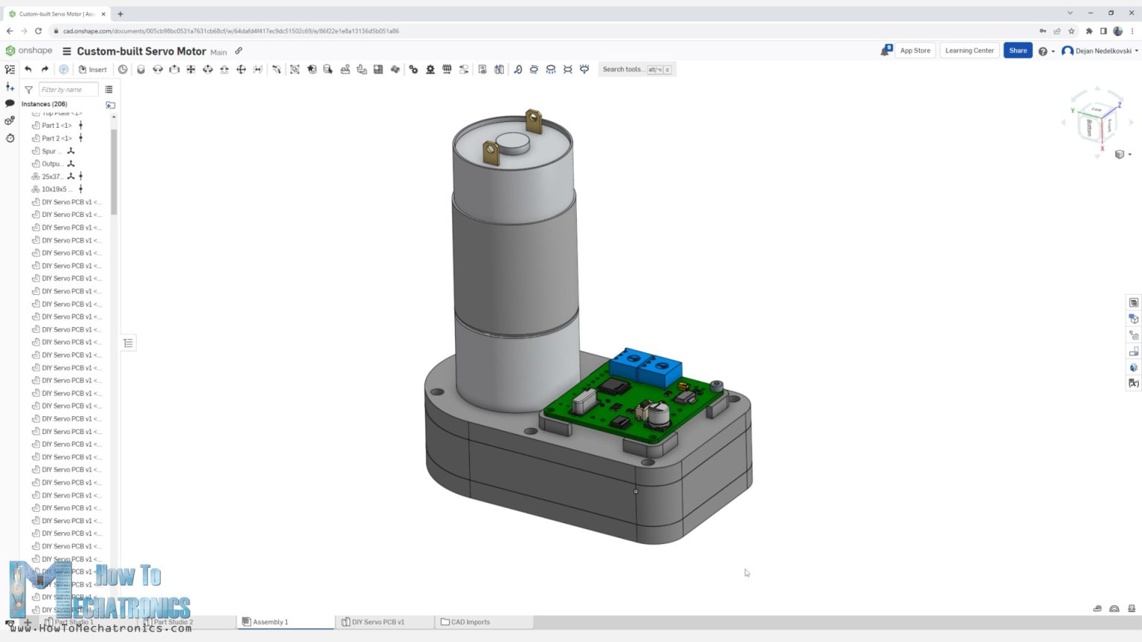Screen dimensions: 1142x642
Task: Open the Comments panel on the left edge
Action: point(10,103)
